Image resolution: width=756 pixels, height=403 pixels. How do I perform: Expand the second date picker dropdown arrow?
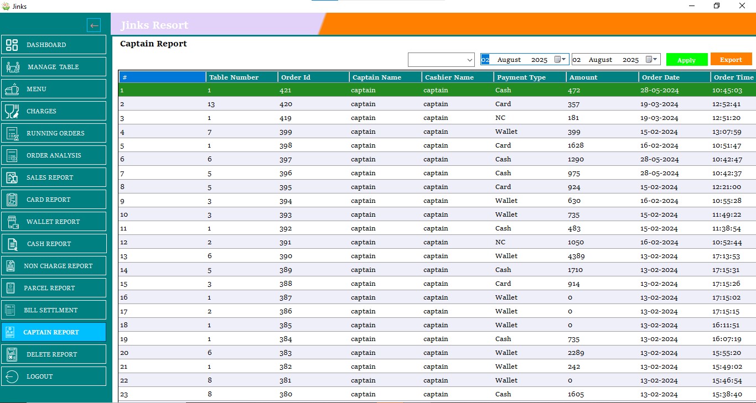[656, 59]
